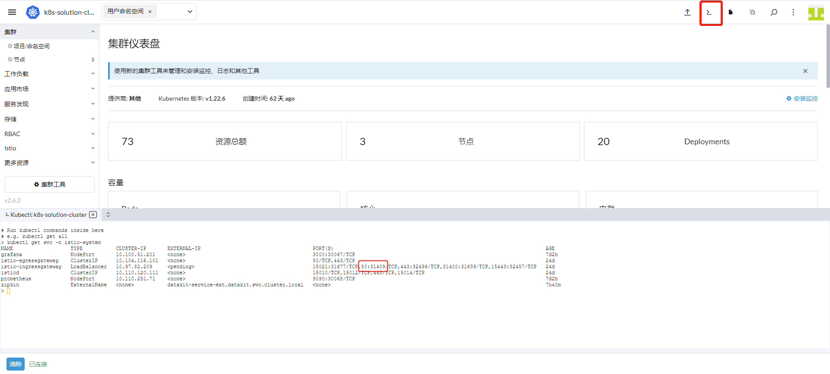Dismiss the cluster tools info banner
Screen dimensions: 830x374
tap(805, 71)
